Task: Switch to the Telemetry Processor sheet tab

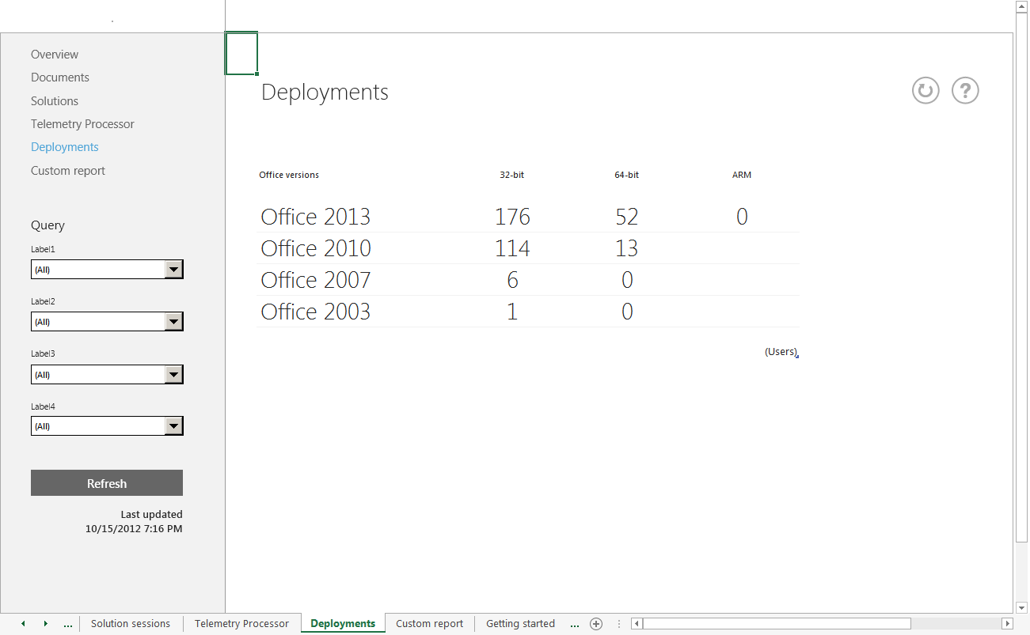Action: pyautogui.click(x=241, y=623)
